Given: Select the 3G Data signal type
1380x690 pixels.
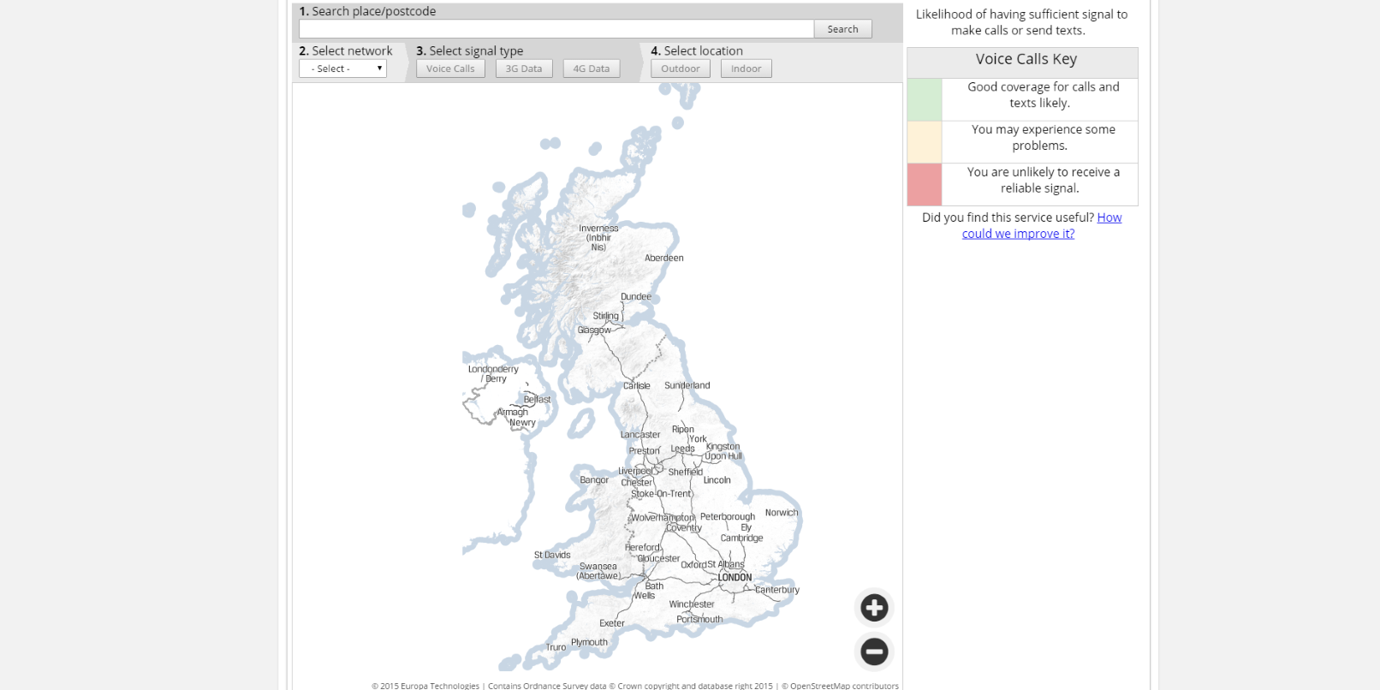Looking at the screenshot, I should (524, 68).
